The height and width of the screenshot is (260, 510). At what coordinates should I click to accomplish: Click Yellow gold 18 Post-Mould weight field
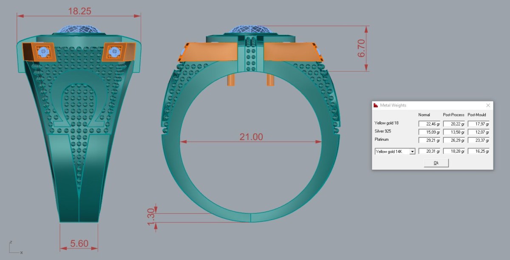479,124
